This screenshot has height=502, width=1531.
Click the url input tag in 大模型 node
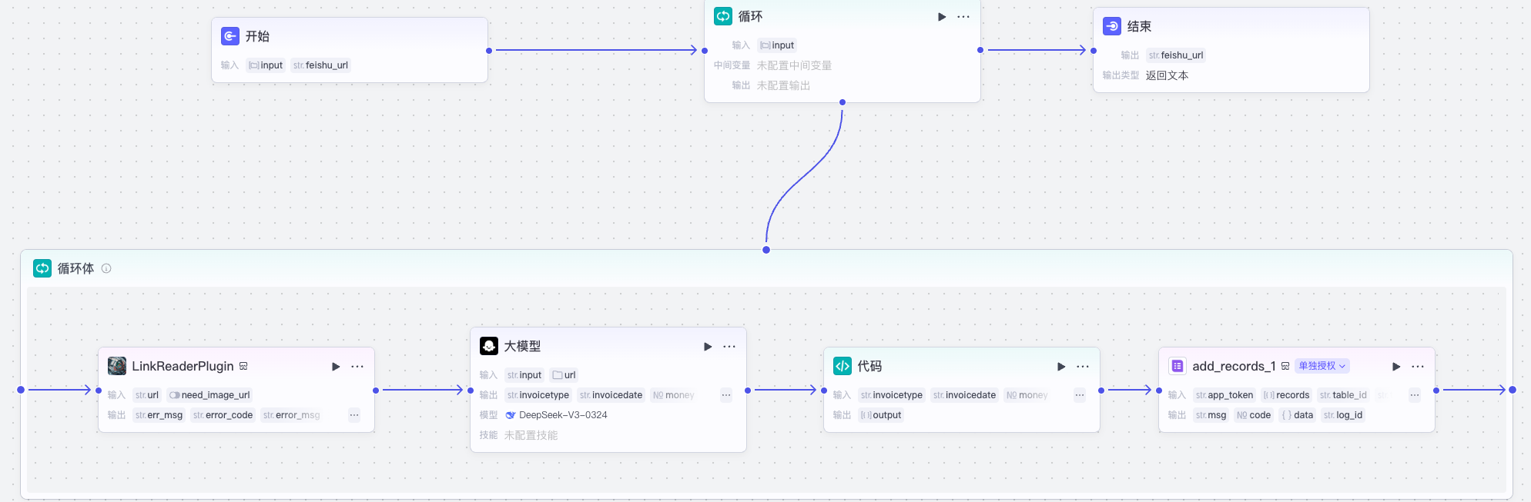pyautogui.click(x=564, y=375)
